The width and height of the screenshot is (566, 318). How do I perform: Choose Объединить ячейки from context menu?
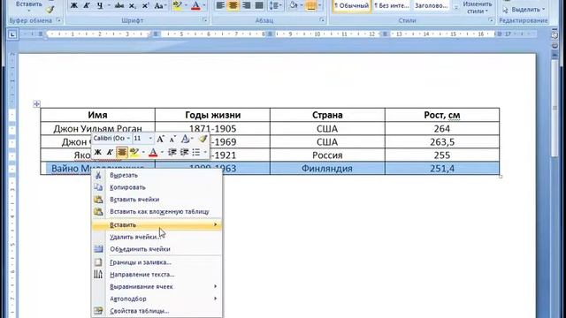(157, 249)
